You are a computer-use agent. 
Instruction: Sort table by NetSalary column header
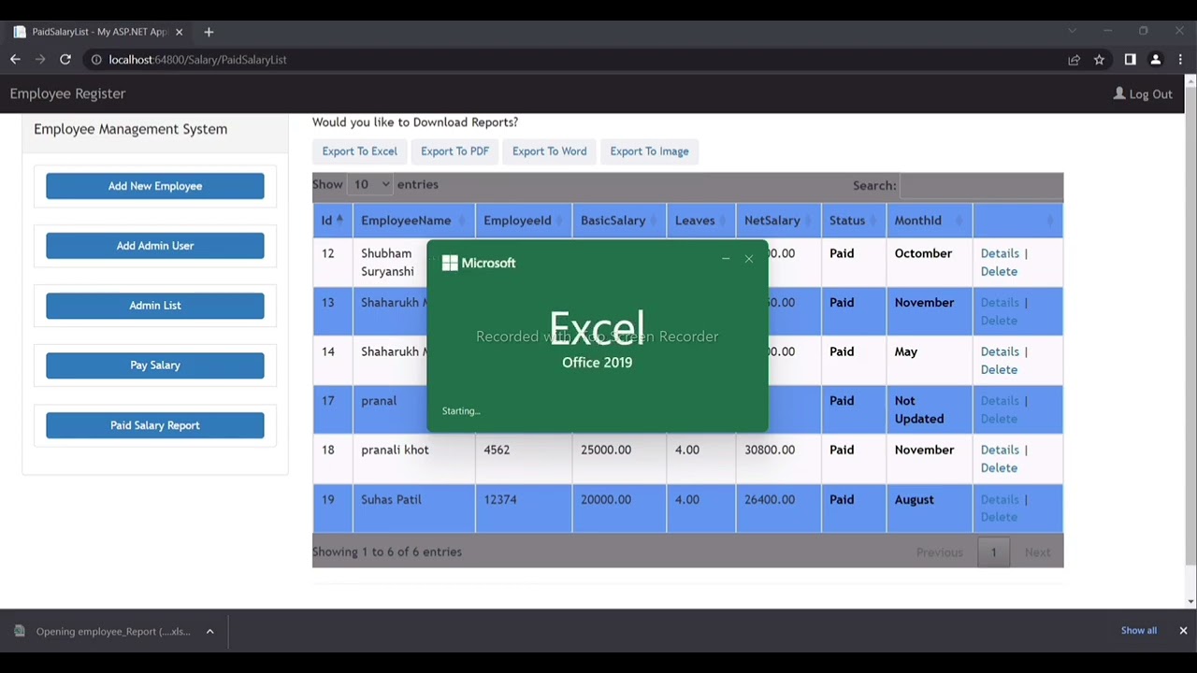(x=778, y=221)
